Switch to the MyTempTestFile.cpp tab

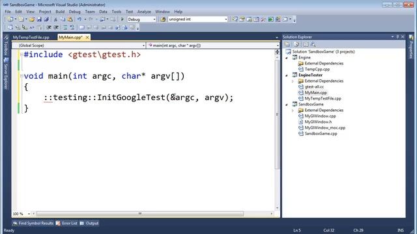[x=31, y=38]
